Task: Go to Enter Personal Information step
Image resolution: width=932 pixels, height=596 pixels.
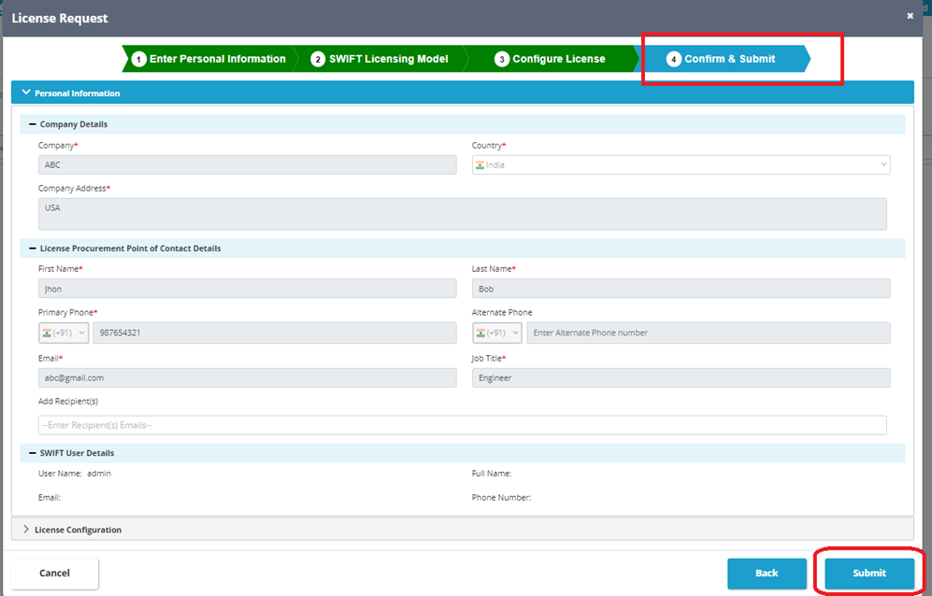Action: click(208, 59)
